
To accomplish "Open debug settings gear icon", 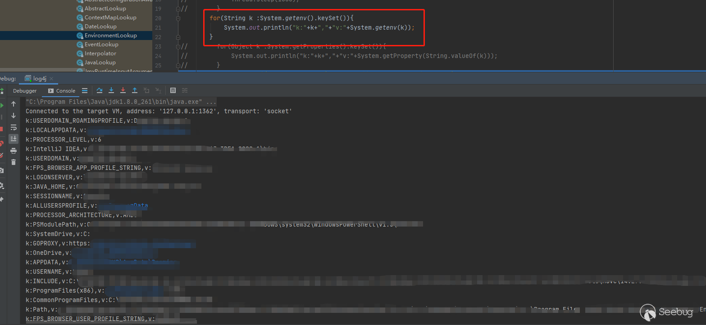I will coord(1,185).
